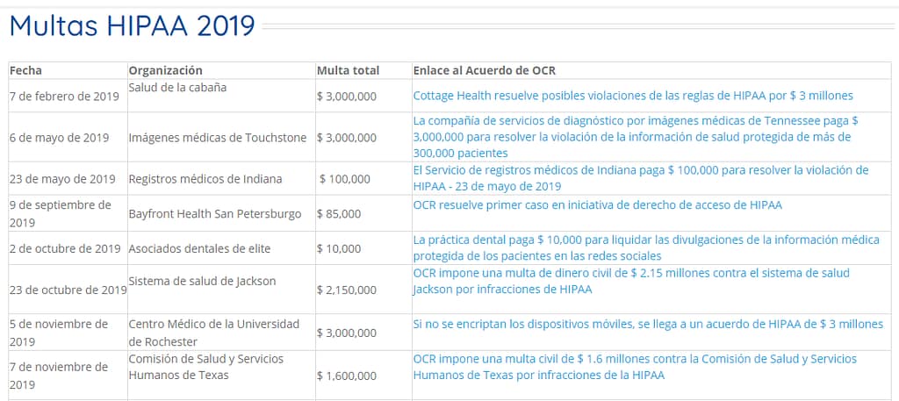Select the $ 2,150,000 fine amount cell

tap(347, 290)
